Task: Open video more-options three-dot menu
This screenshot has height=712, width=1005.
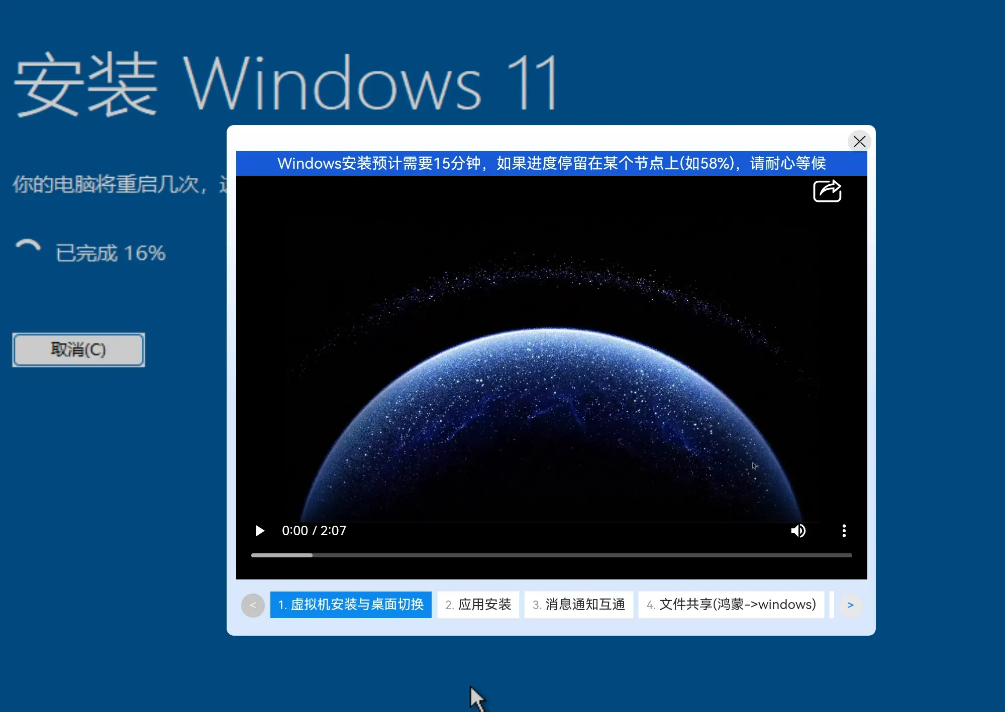Action: click(x=844, y=531)
